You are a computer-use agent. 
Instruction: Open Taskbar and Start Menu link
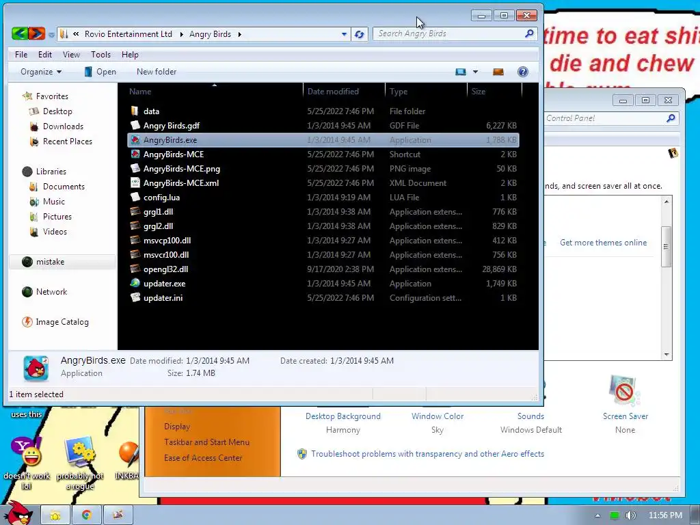pos(206,442)
